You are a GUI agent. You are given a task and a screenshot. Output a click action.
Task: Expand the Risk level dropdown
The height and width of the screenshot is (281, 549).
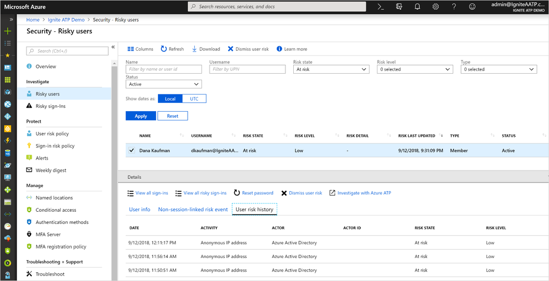tap(415, 69)
